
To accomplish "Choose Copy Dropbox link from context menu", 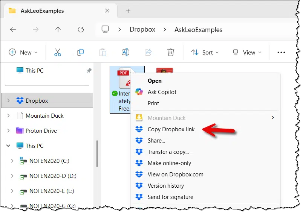I will point(171,129).
